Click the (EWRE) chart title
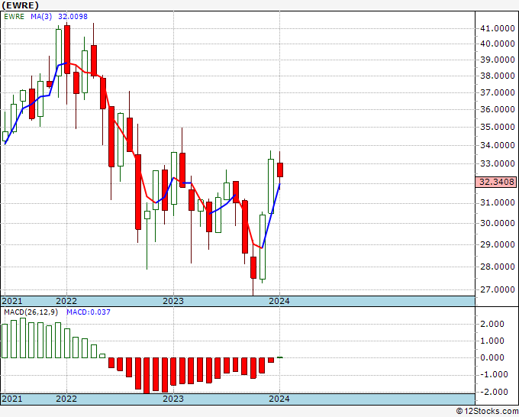Screen dimensions: 519x417 [20, 5]
